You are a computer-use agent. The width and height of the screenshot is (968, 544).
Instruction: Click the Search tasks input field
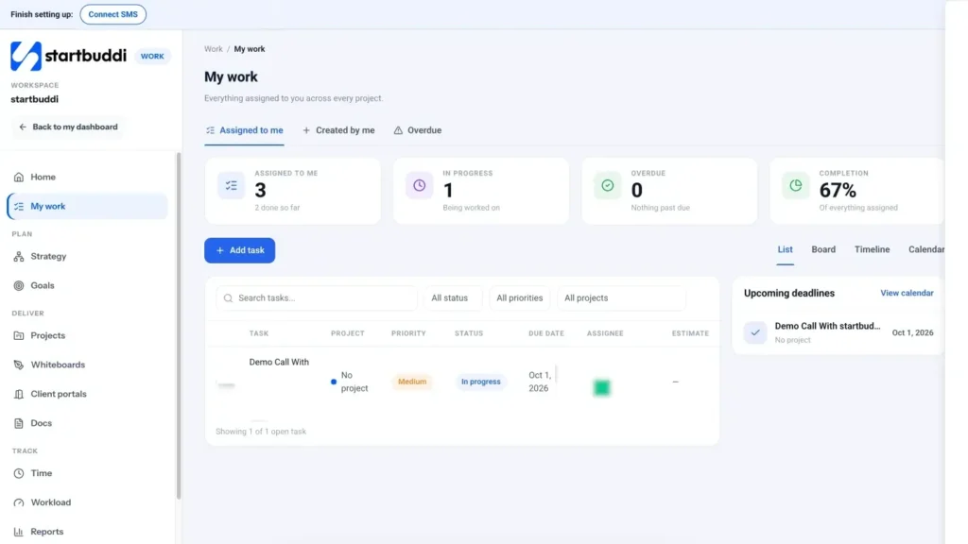click(x=317, y=297)
